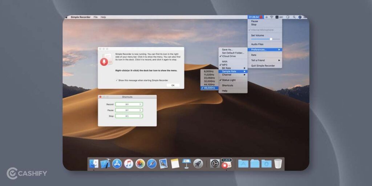
Task: Select MP3 recording format
Action: 233,65
